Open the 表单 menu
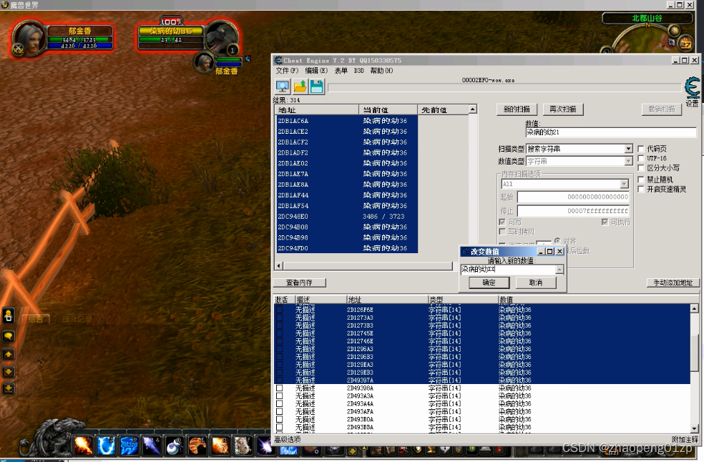The width and height of the screenshot is (704, 462). click(341, 71)
